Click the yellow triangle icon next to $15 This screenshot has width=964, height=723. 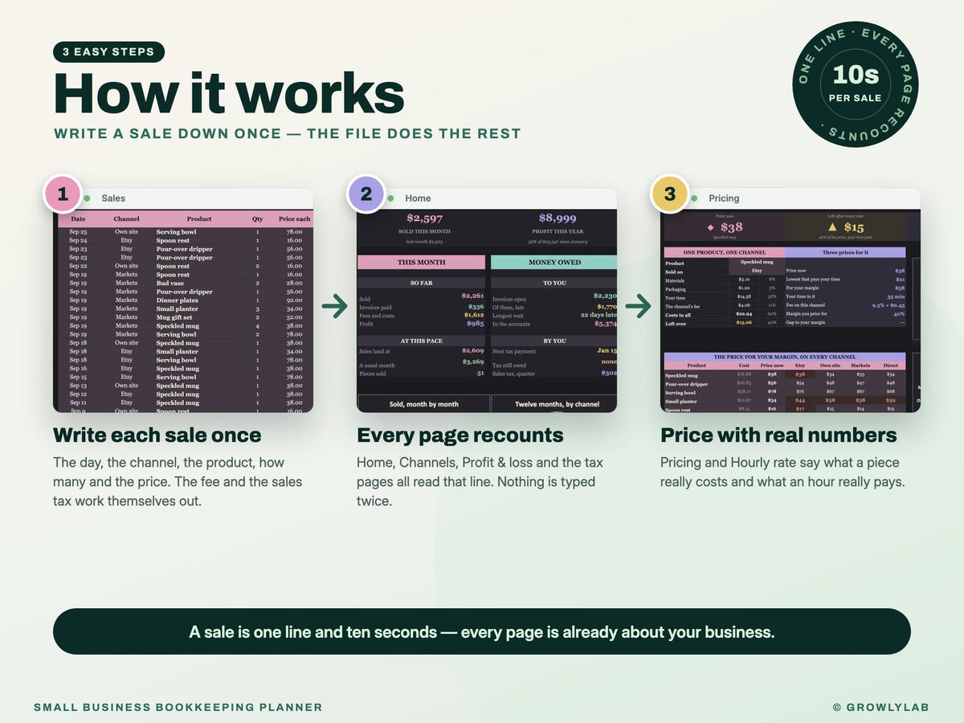click(x=832, y=227)
